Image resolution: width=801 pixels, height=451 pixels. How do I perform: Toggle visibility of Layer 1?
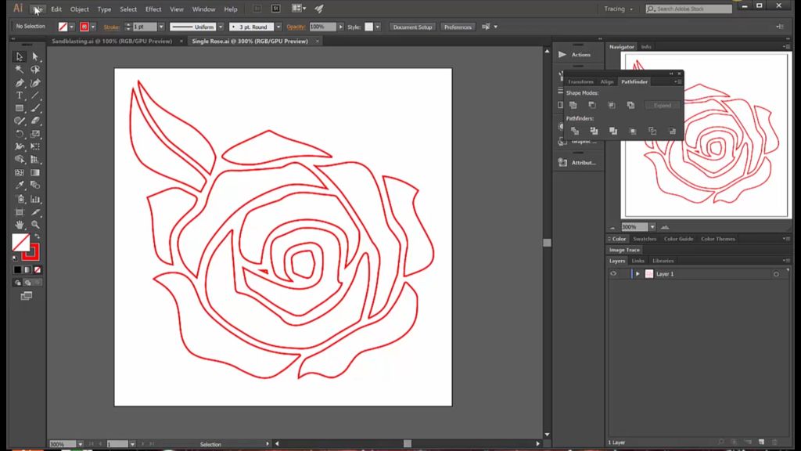click(x=613, y=273)
